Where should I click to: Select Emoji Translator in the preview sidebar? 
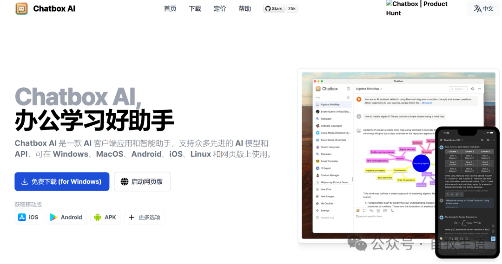(333, 161)
